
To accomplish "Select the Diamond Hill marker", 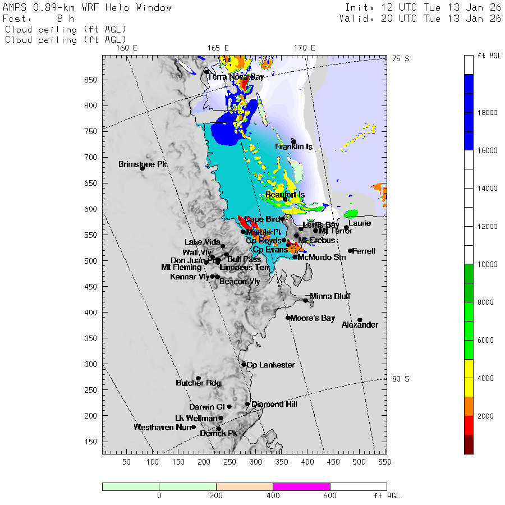I will 247,404.
